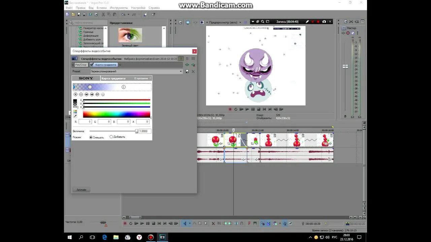Open the edit tool dropdown arrow
The image size is (431, 242).
click(x=190, y=223)
